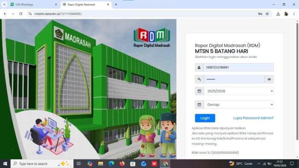Show hidden system tray icons
The image size is (299, 168).
tap(259, 164)
